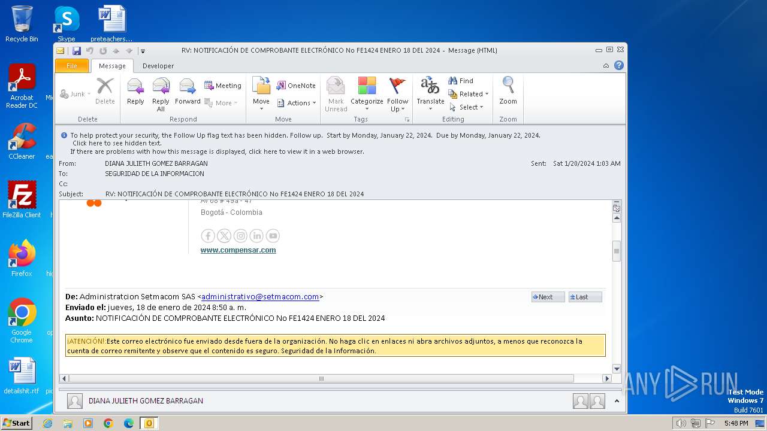The width and height of the screenshot is (767, 431).
Task: Click the horizontal scrollbar of message body
Action: 321,378
